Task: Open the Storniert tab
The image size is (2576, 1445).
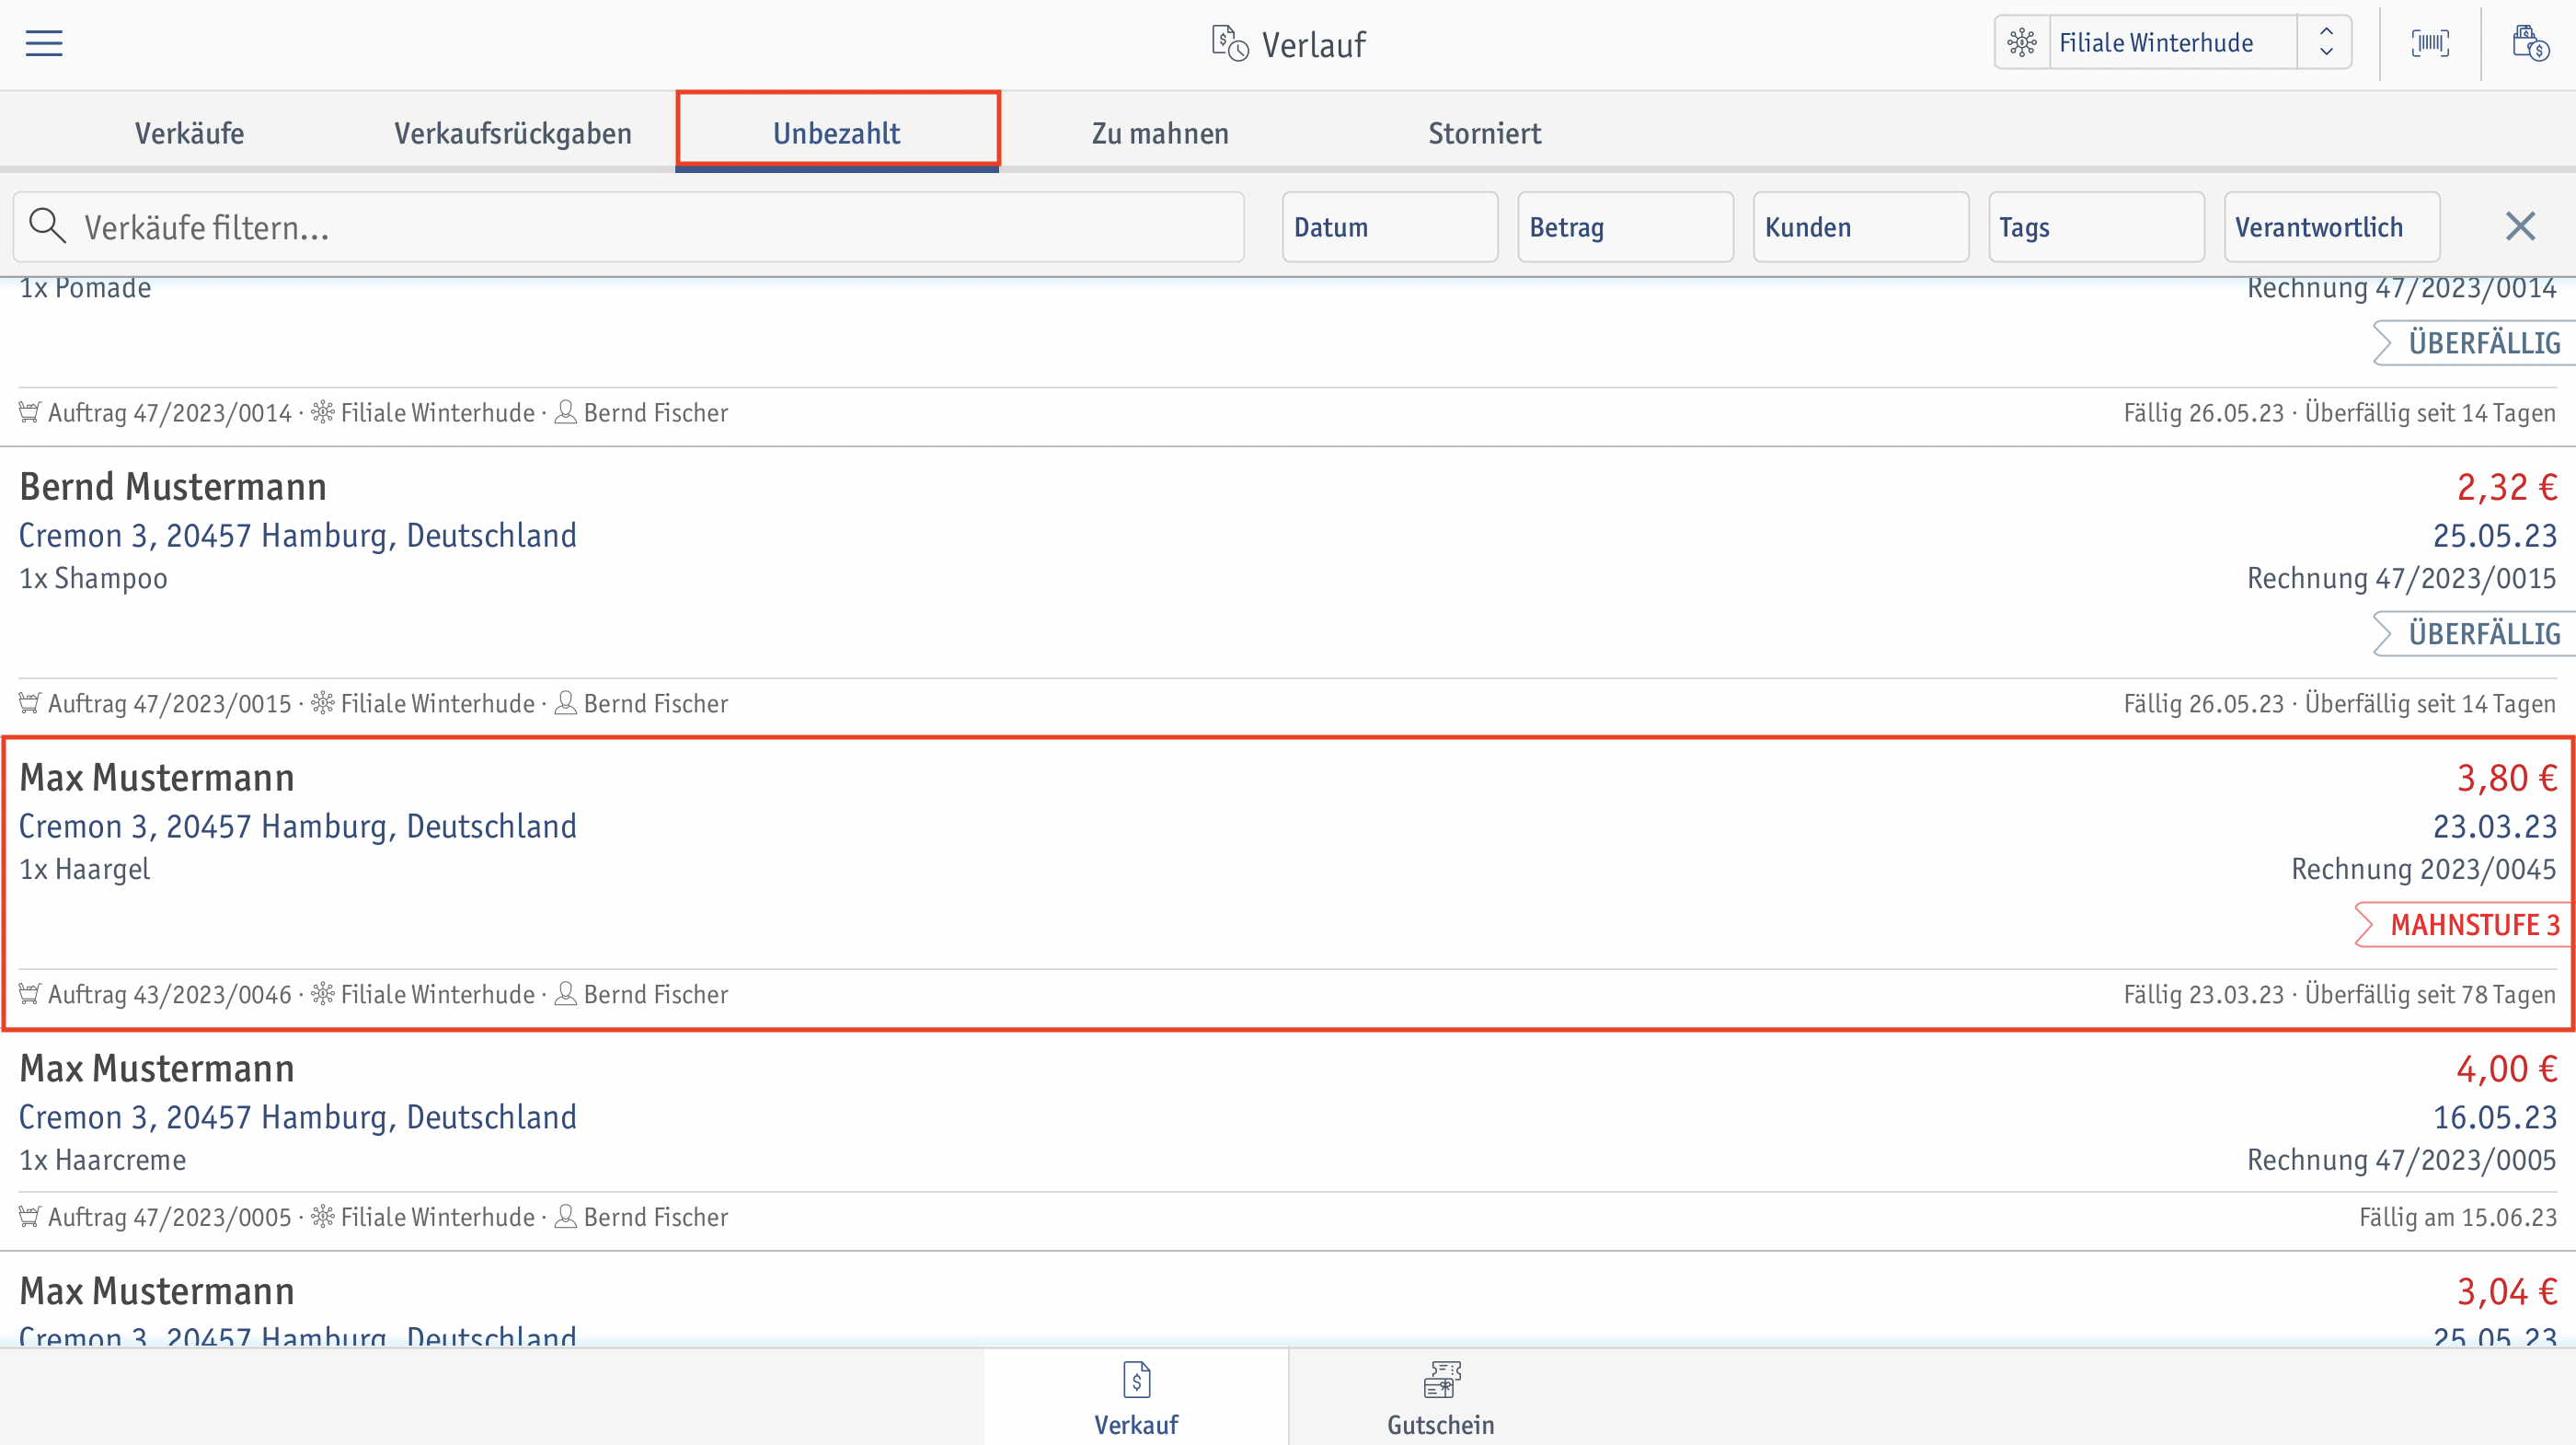Action: click(1485, 133)
